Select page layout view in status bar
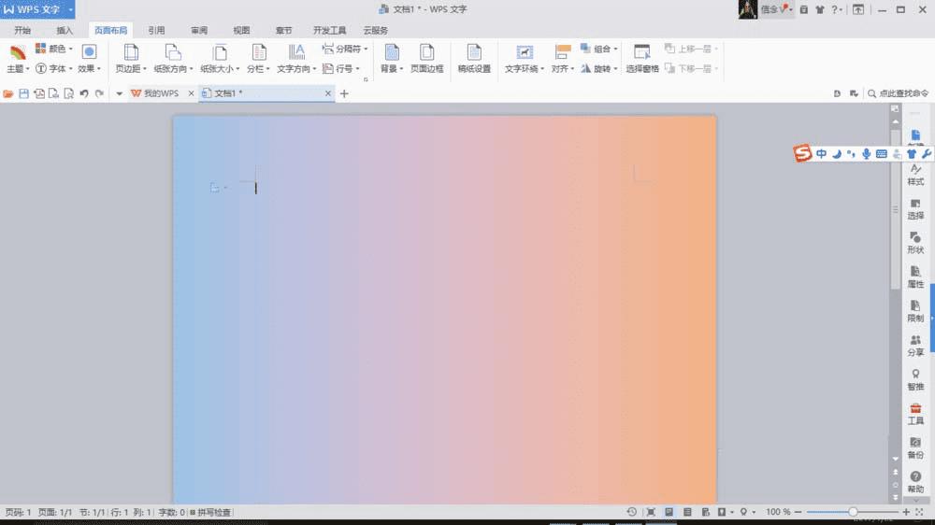The height and width of the screenshot is (525, 935). (669, 512)
